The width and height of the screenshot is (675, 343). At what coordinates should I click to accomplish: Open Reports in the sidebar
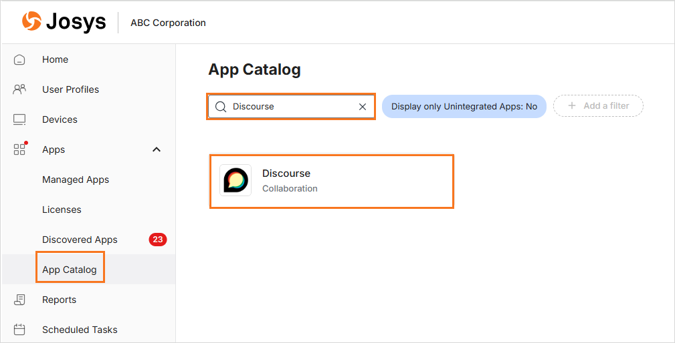(x=59, y=300)
